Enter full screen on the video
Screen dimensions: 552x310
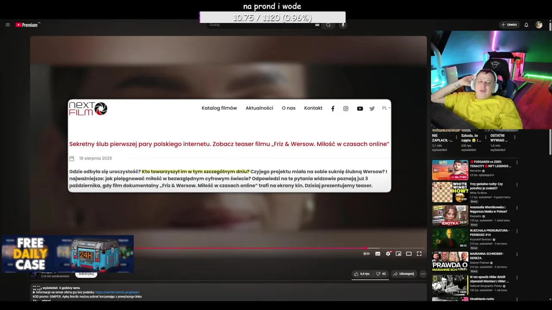[419, 254]
